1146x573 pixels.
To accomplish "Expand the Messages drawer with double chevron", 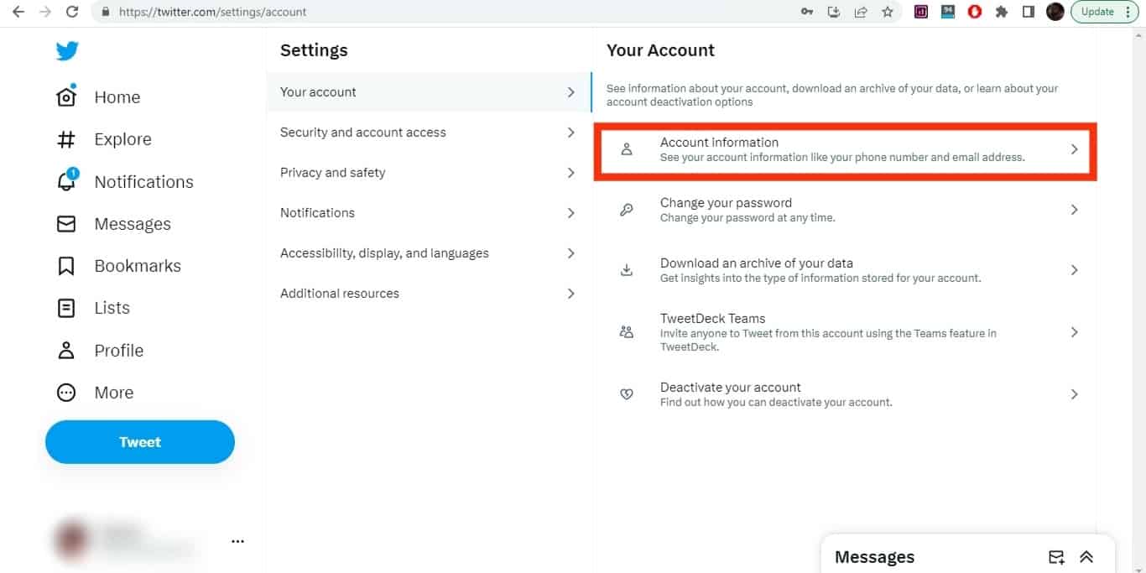I will (x=1086, y=557).
